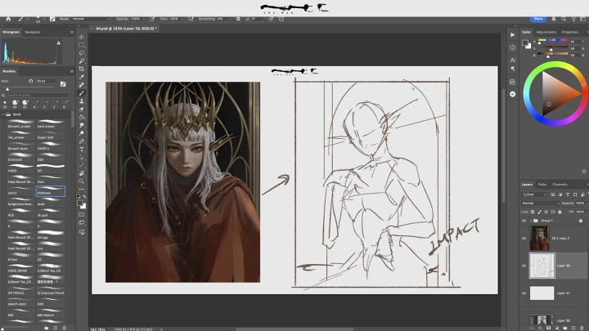
Task: Open the layer filter Kind dropdown
Action: tap(534, 195)
